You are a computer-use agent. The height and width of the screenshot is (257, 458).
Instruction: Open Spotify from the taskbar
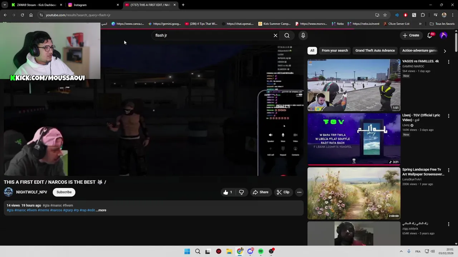click(260, 252)
